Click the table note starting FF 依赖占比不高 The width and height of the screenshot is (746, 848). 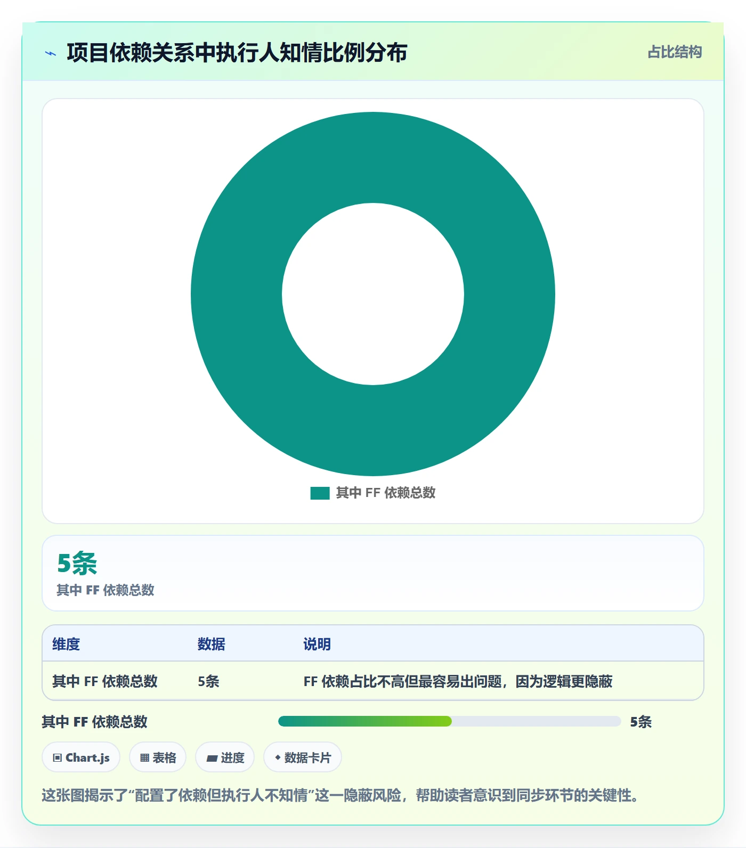pos(458,681)
